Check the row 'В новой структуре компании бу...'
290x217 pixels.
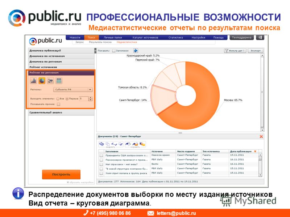(101, 169)
